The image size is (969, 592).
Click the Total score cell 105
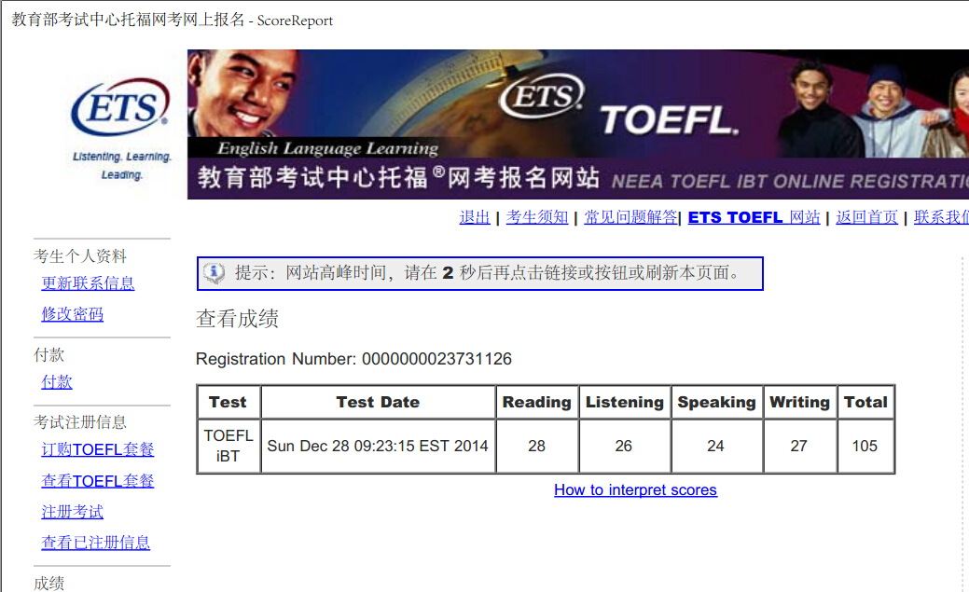tap(865, 447)
